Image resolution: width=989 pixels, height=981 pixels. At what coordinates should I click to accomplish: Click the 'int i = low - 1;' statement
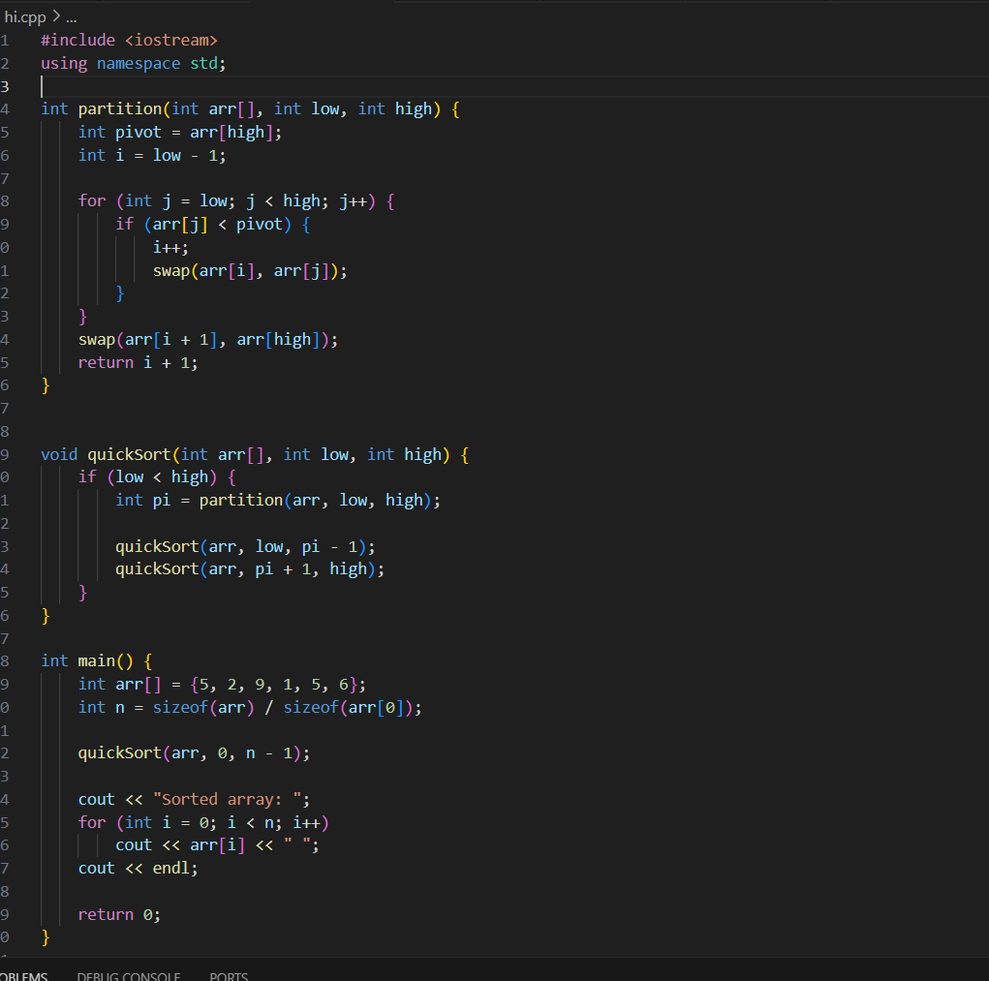152,156
